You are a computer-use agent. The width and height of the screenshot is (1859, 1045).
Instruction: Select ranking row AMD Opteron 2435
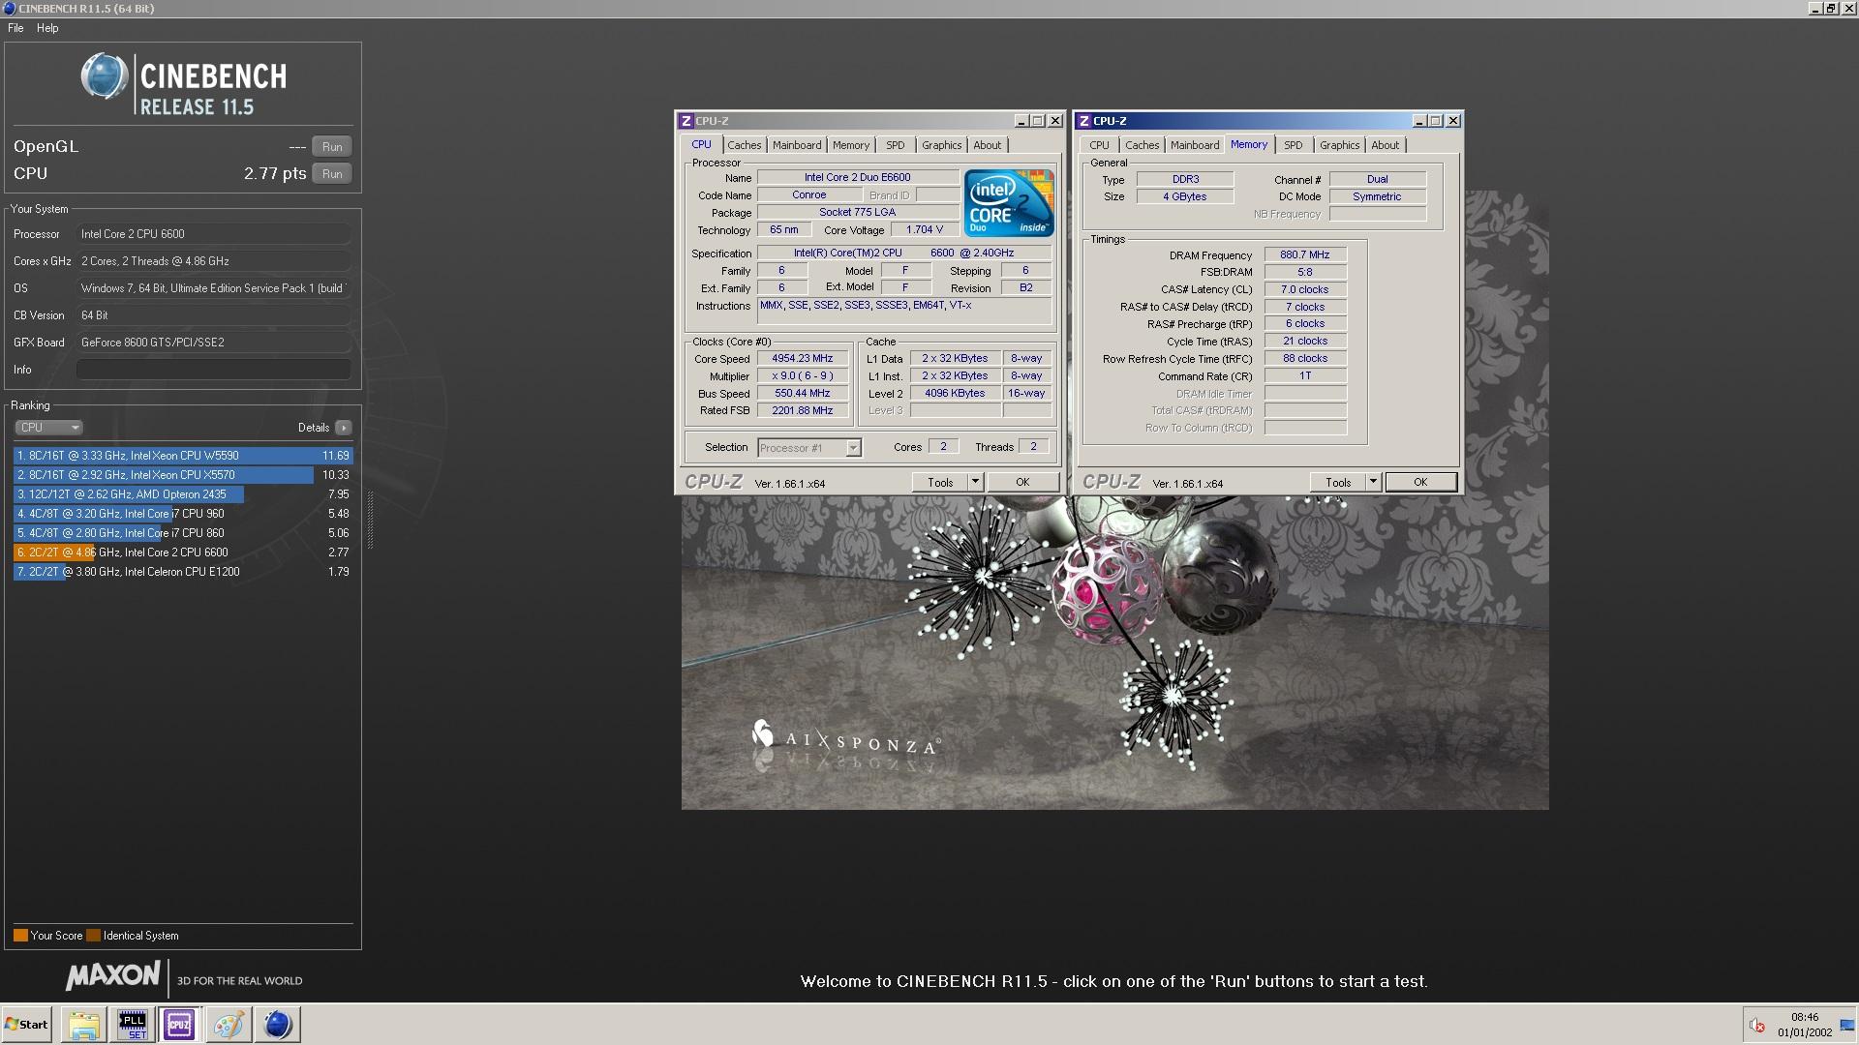click(x=183, y=494)
